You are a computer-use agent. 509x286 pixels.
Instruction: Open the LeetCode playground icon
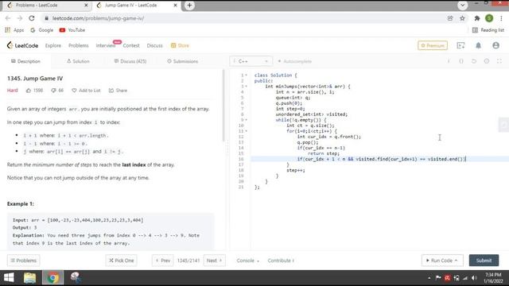point(460,46)
